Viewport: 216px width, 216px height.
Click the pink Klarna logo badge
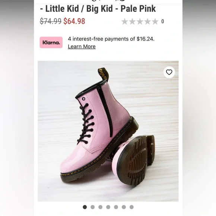point(51,42)
